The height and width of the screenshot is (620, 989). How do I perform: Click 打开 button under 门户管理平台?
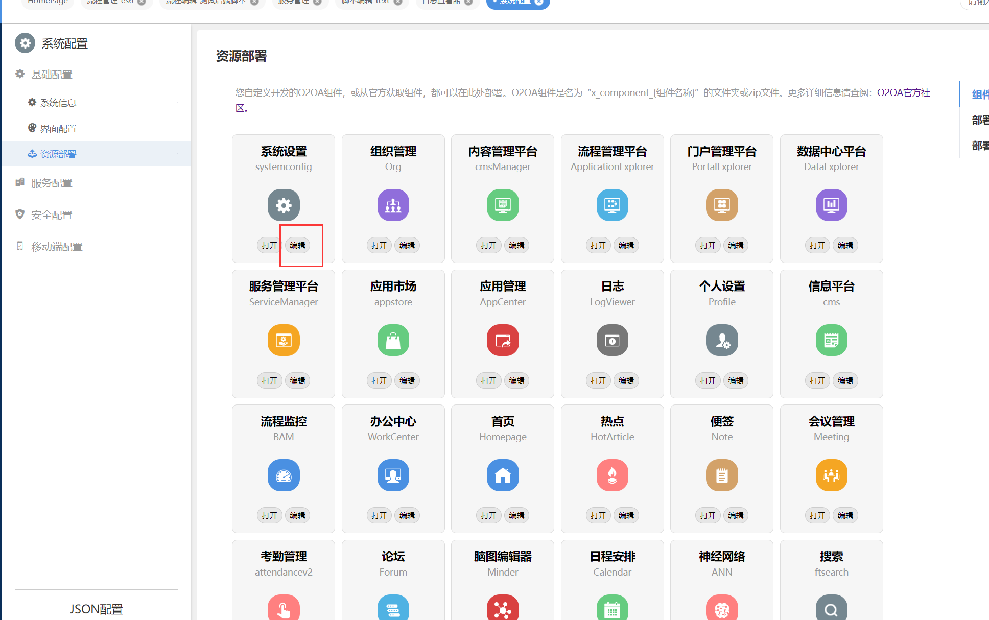pyautogui.click(x=708, y=246)
